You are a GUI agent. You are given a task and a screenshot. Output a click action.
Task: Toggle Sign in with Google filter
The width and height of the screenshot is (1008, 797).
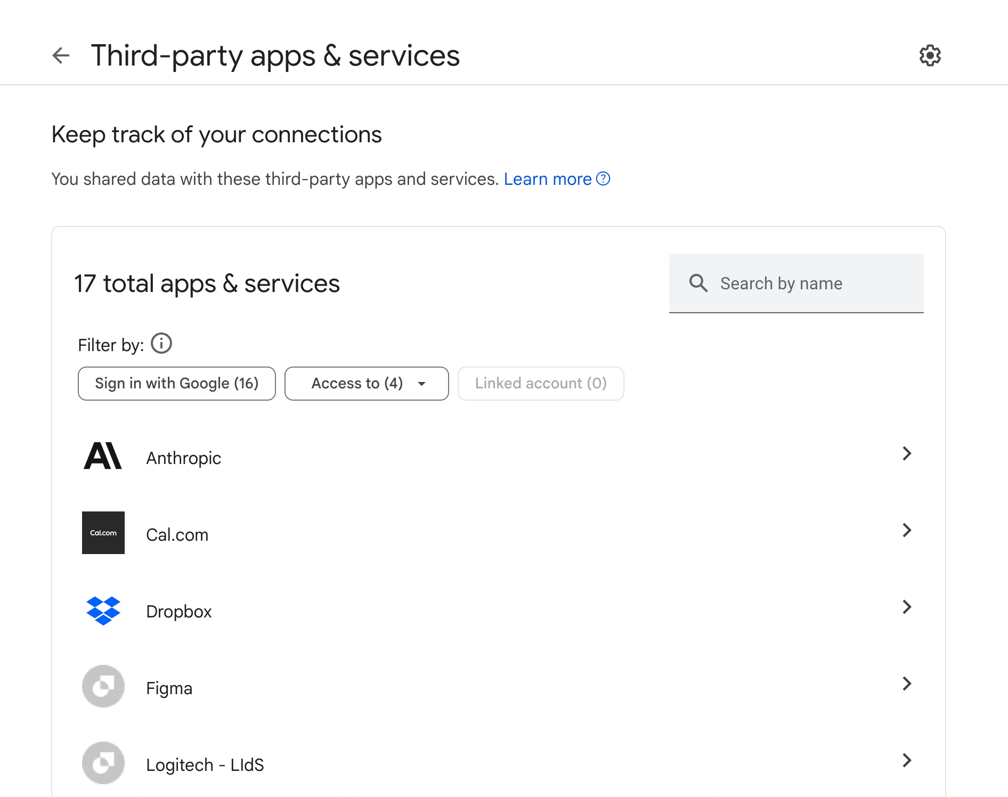point(176,384)
